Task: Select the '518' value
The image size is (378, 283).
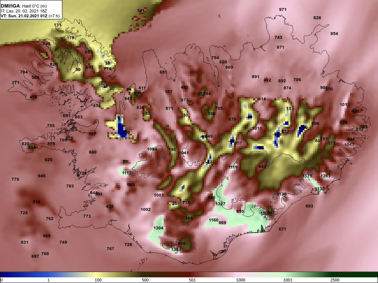Action: (36, 202)
